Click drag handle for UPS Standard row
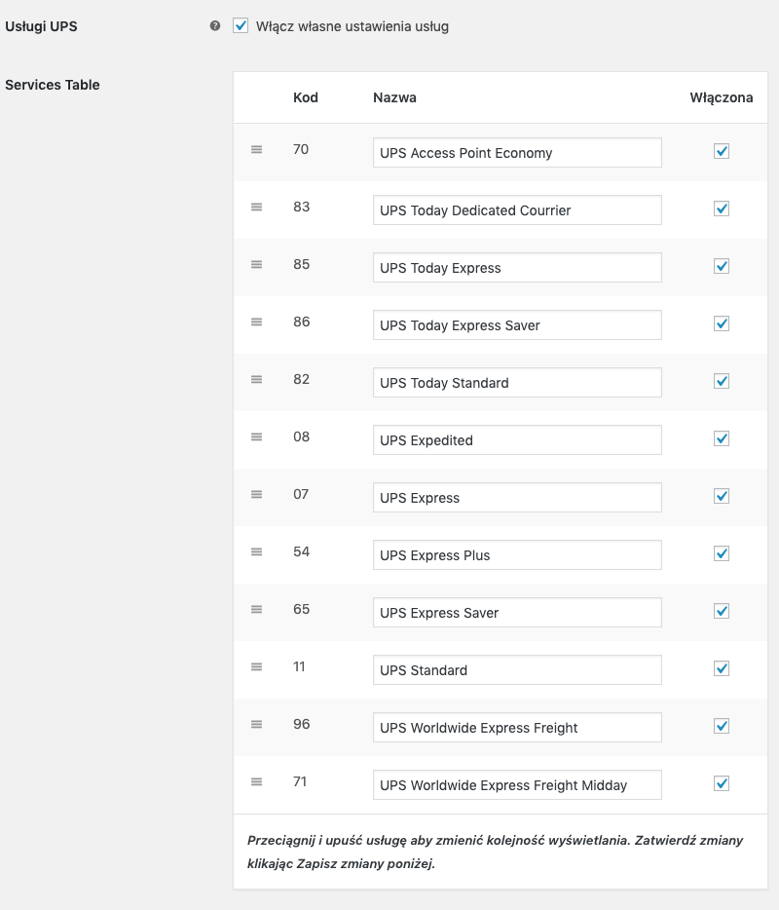The width and height of the screenshot is (779, 910). [256, 666]
